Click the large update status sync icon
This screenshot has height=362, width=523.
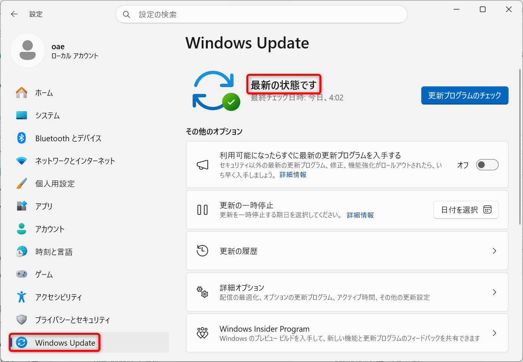tap(216, 91)
